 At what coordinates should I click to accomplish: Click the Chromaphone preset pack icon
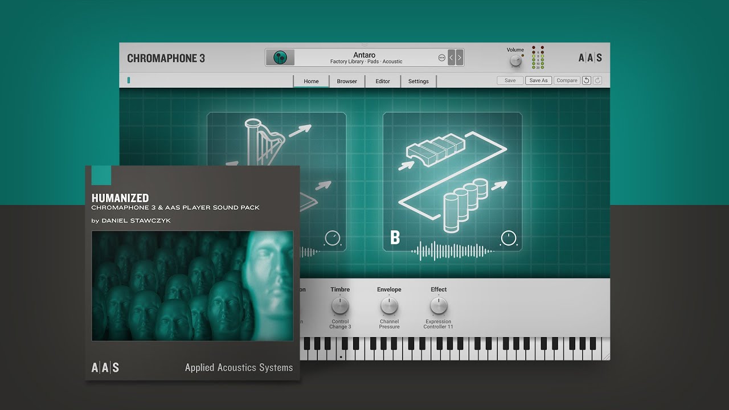coord(280,58)
